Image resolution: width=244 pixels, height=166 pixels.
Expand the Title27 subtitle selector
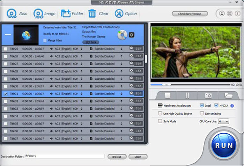pyautogui.click(x=121, y=64)
